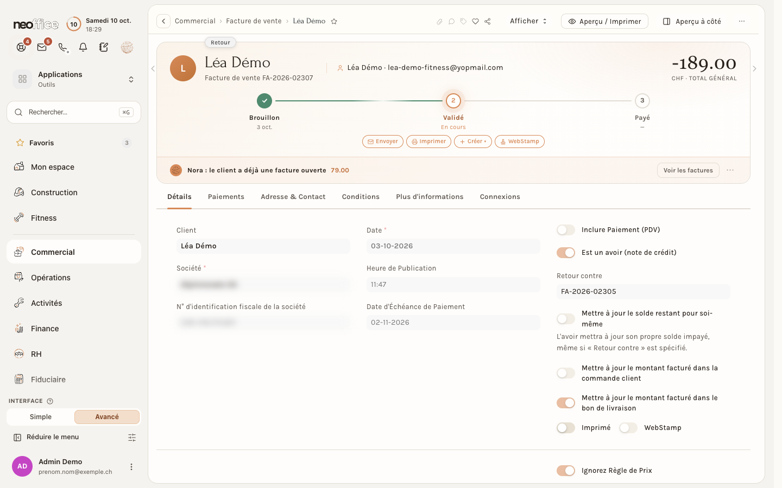Click Aperçu / Imprimer button
782x488 pixels.
coord(604,21)
